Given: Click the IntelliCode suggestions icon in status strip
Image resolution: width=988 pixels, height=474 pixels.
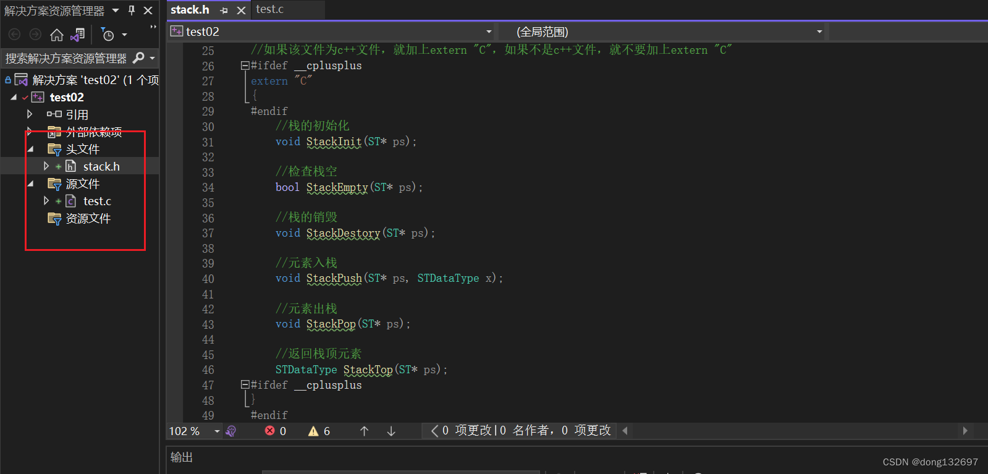Looking at the screenshot, I should [x=231, y=431].
